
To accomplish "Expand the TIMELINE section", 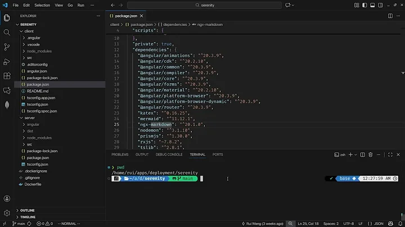I will (28, 217).
